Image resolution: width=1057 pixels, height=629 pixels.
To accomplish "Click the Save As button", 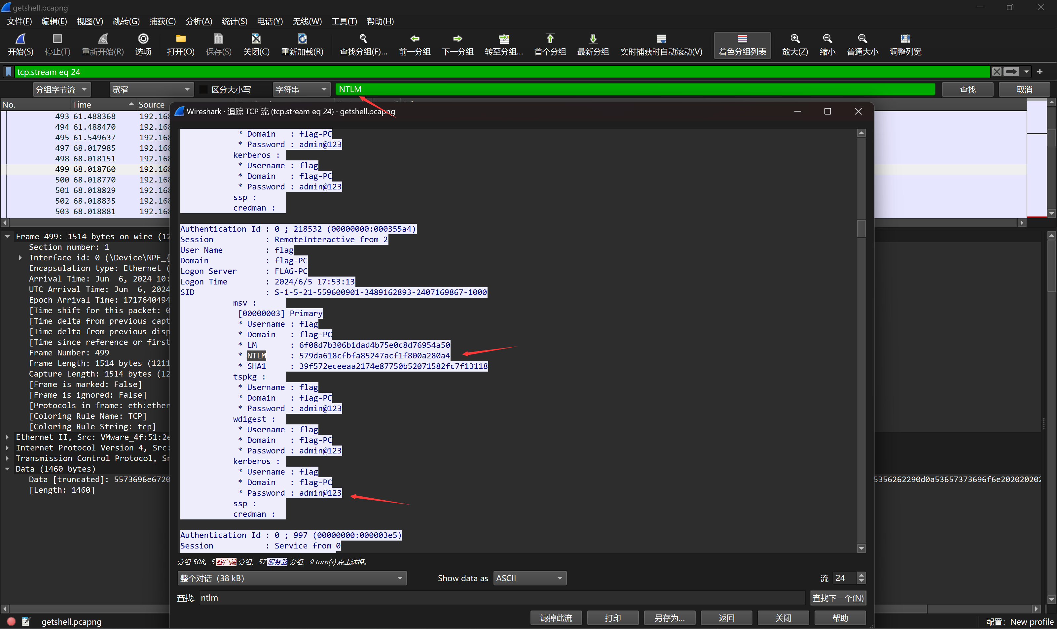I will click(x=669, y=618).
